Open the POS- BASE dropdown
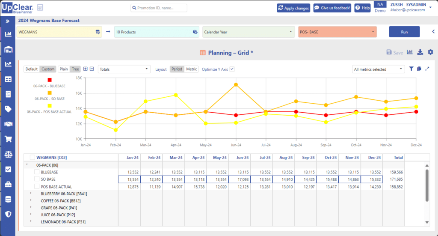The image size is (438, 236). click(337, 32)
